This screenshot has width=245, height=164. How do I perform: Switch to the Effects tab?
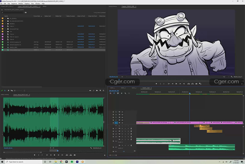click(x=45, y=6)
